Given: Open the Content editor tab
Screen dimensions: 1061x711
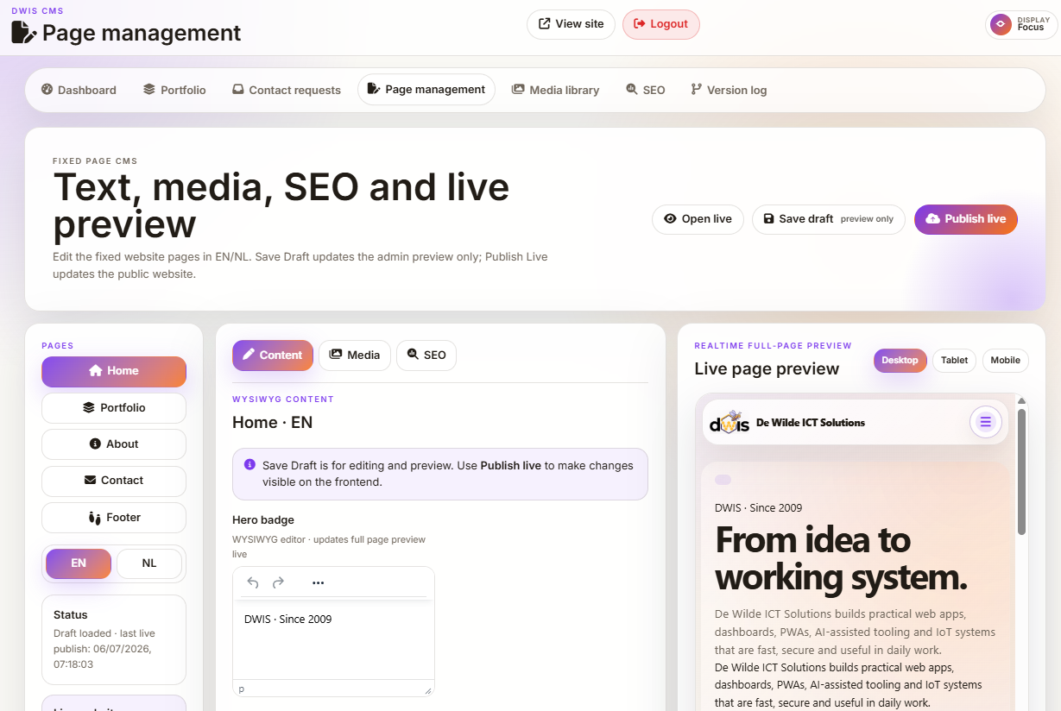Looking at the screenshot, I should point(273,355).
